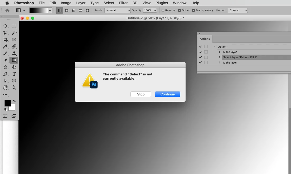Open the Image menu

(x=66, y=3)
